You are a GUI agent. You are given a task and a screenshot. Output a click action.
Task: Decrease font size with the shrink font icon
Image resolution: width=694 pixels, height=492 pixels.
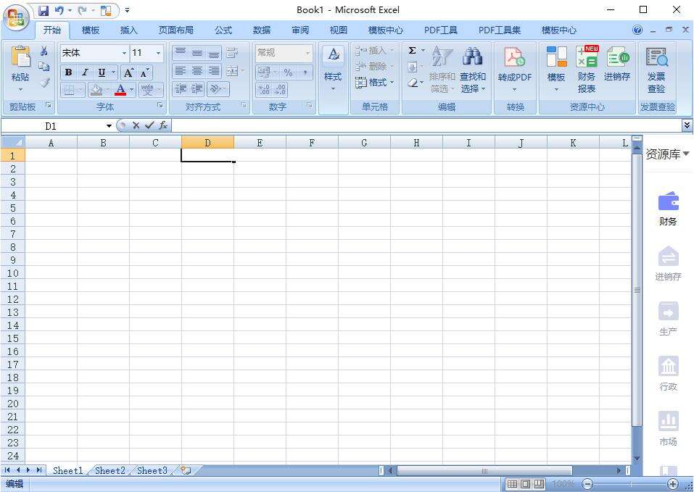[144, 72]
